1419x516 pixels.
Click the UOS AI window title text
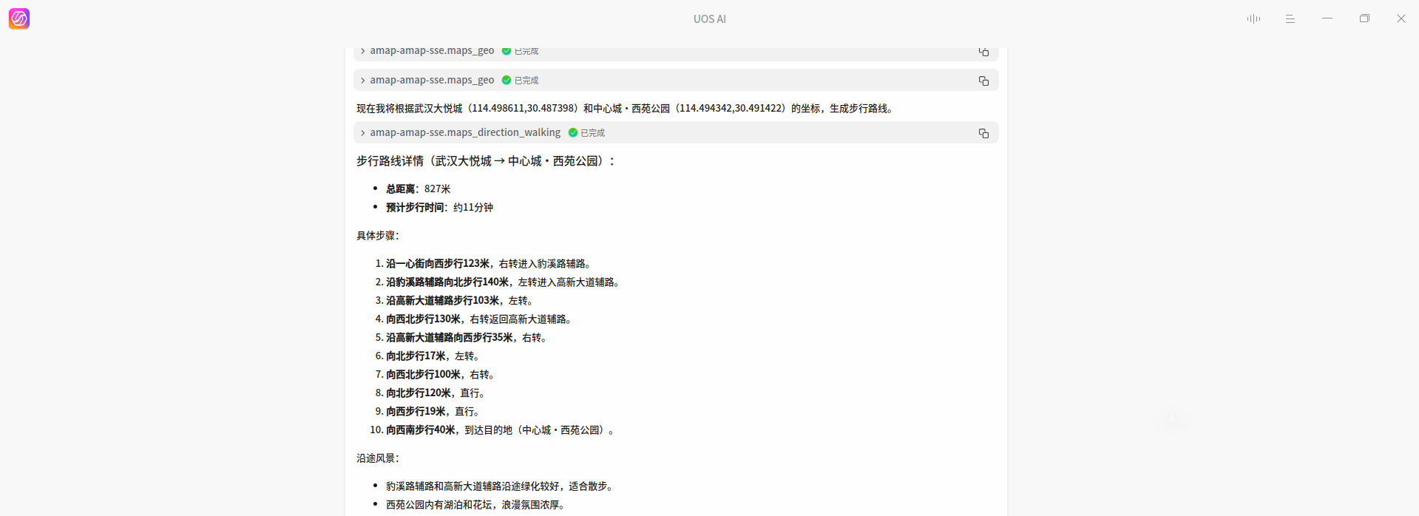pos(710,19)
